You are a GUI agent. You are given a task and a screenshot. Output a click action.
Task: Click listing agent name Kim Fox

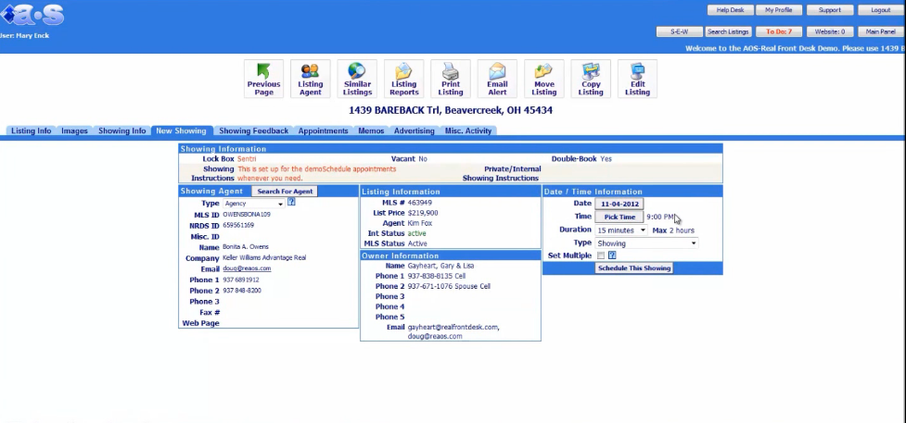coord(419,223)
